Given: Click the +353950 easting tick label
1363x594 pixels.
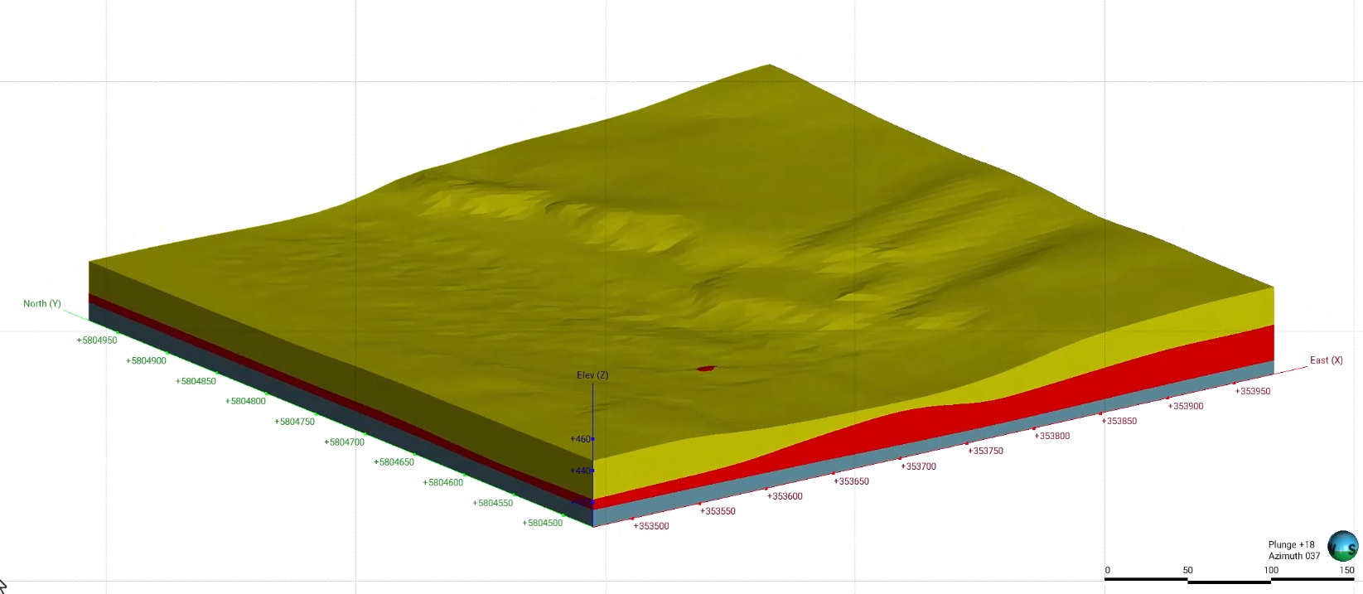Looking at the screenshot, I should click(x=1253, y=391).
